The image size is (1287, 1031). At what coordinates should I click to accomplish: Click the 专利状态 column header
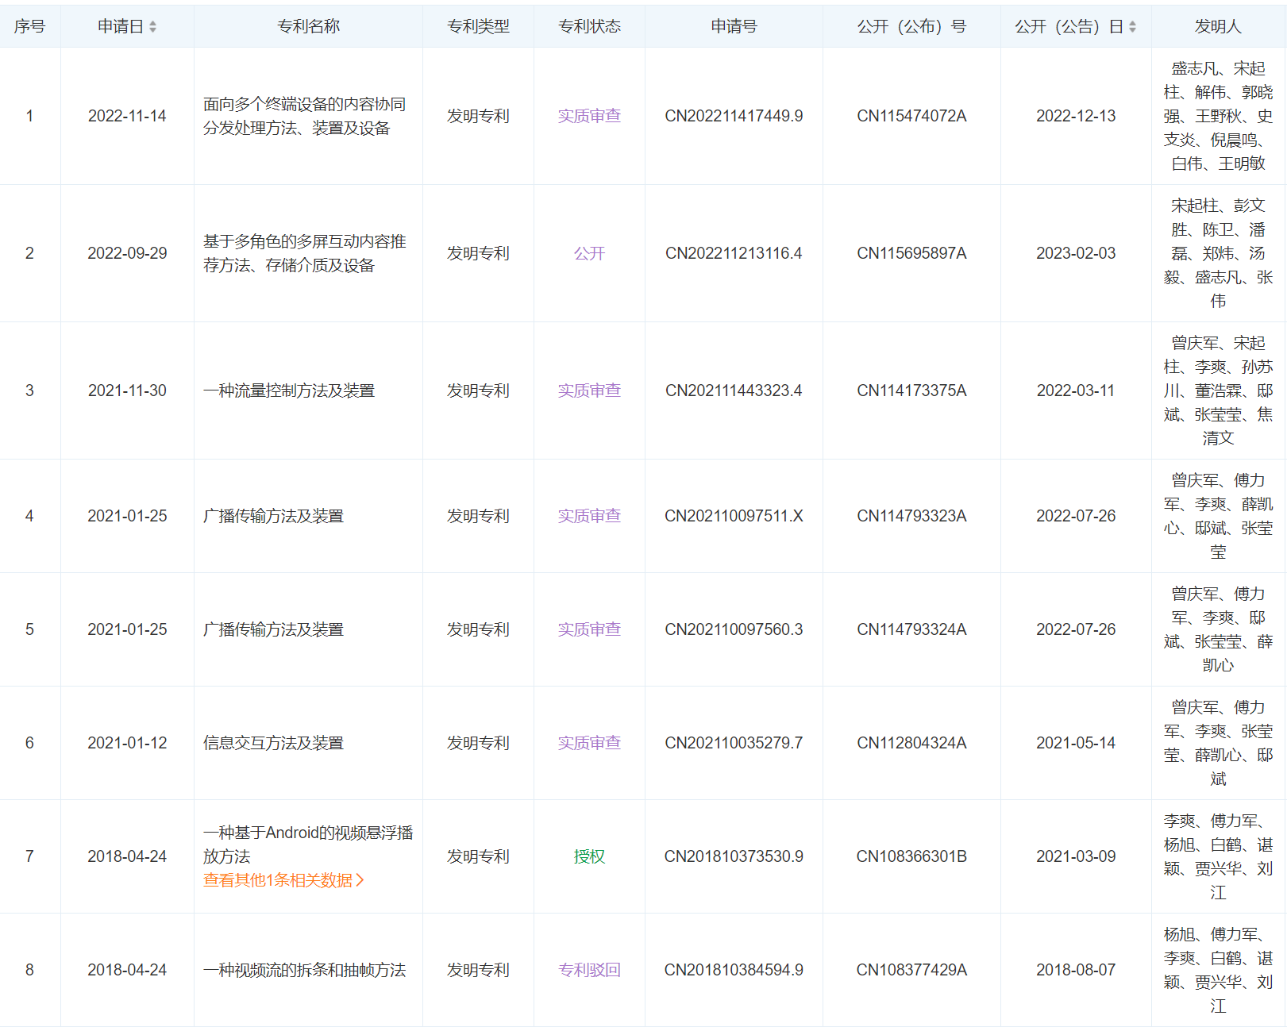pos(589,26)
